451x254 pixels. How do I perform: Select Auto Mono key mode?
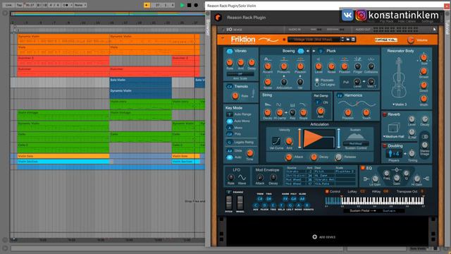230,121
